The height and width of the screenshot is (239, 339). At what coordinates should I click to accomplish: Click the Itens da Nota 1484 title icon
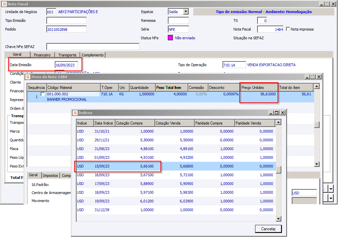[29, 77]
